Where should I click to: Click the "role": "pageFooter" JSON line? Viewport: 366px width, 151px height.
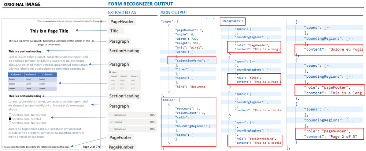pos(327,87)
